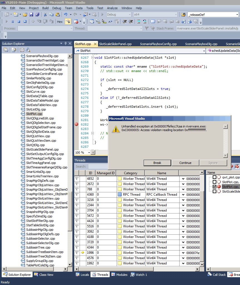240x285 pixels.
Task: Click the exception dialog scroll-down arrow
Action: point(226,155)
